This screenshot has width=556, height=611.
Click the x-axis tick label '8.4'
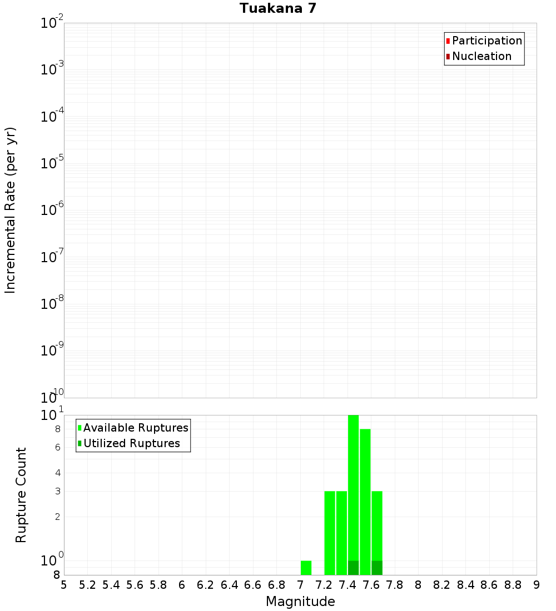(x=465, y=585)
